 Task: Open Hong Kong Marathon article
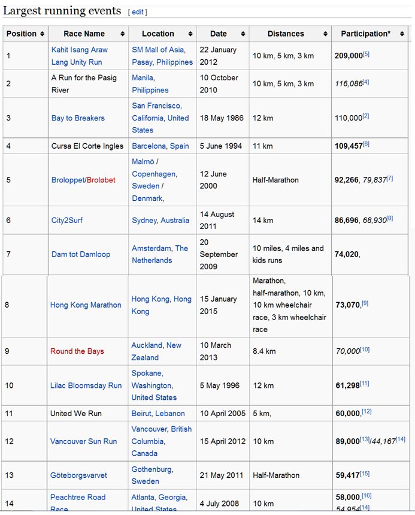86,305
